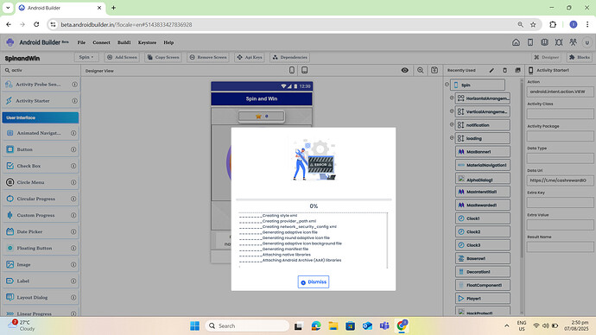Click the rename pencil icon in component tree
The width and height of the screenshot is (596, 335).
click(x=491, y=70)
